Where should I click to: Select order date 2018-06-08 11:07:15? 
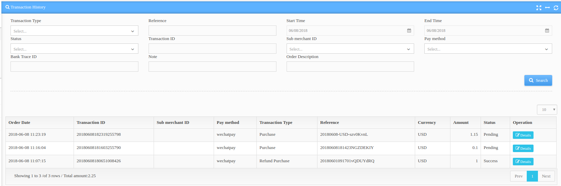[x=27, y=161]
